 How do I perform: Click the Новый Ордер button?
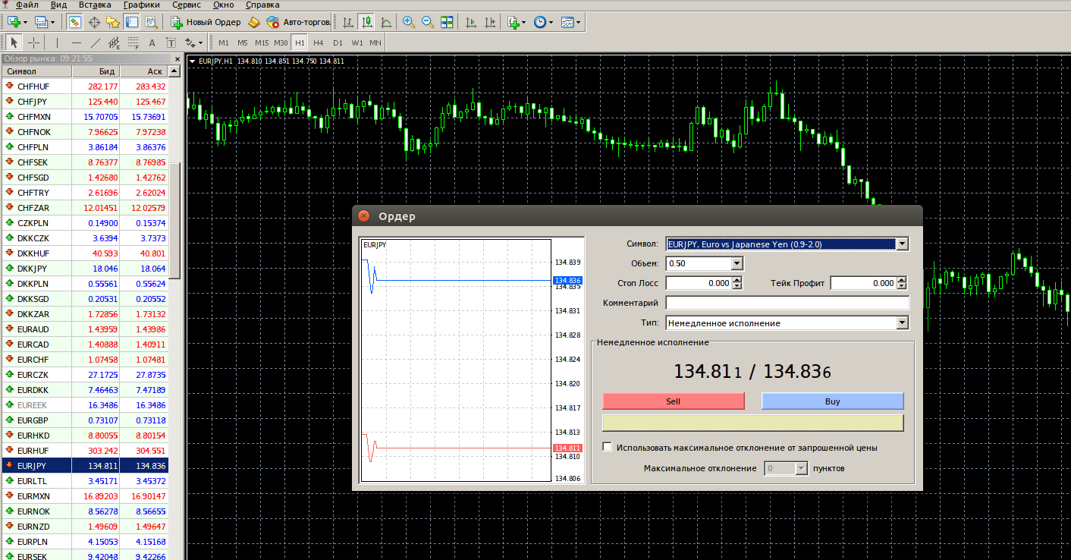click(205, 22)
